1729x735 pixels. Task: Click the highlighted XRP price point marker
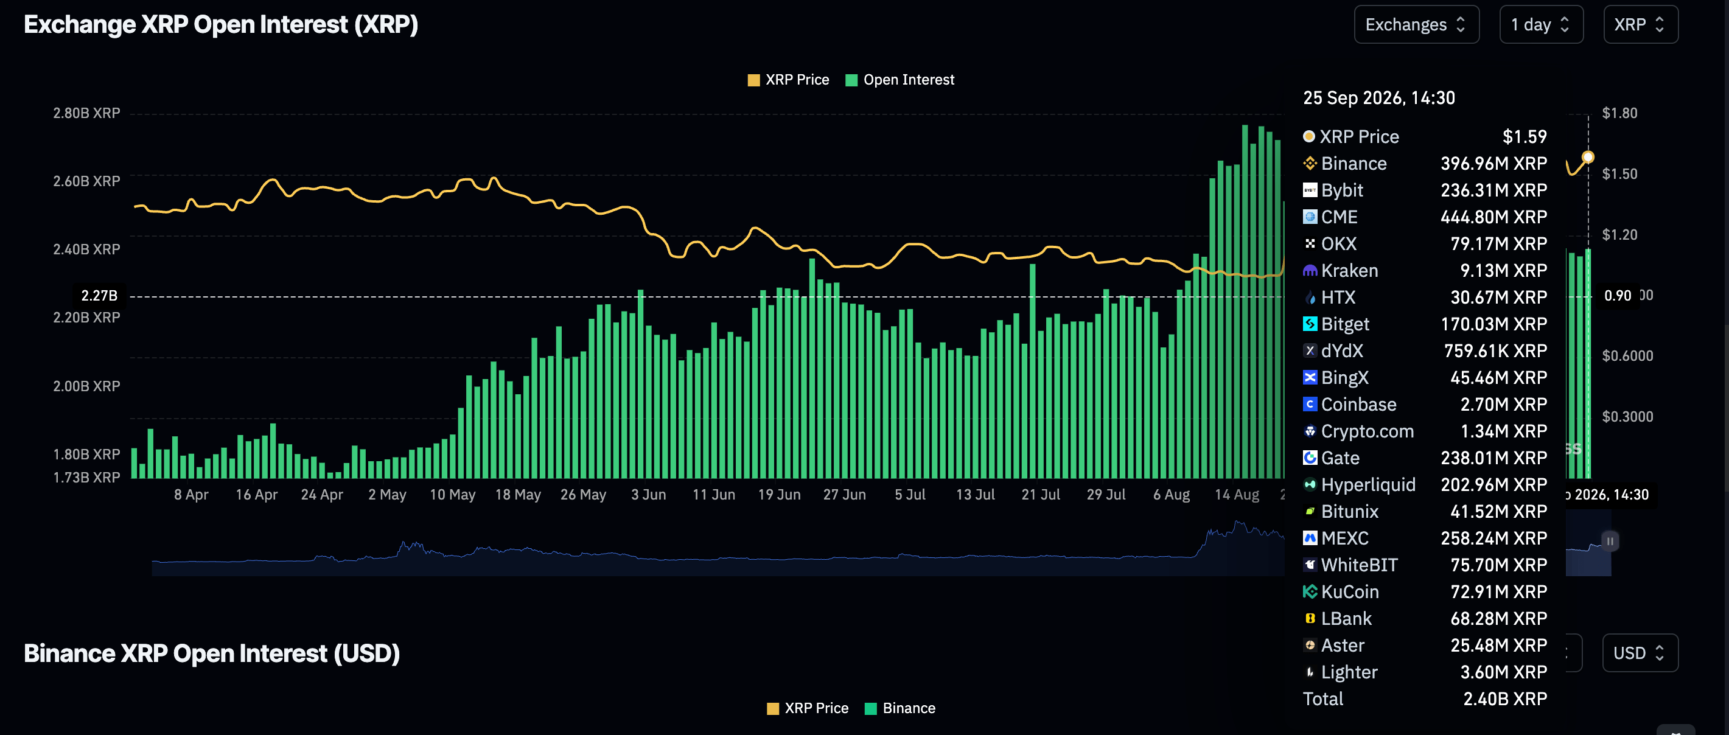(x=1587, y=157)
